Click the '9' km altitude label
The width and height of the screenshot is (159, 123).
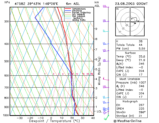[x=96, y=29]
